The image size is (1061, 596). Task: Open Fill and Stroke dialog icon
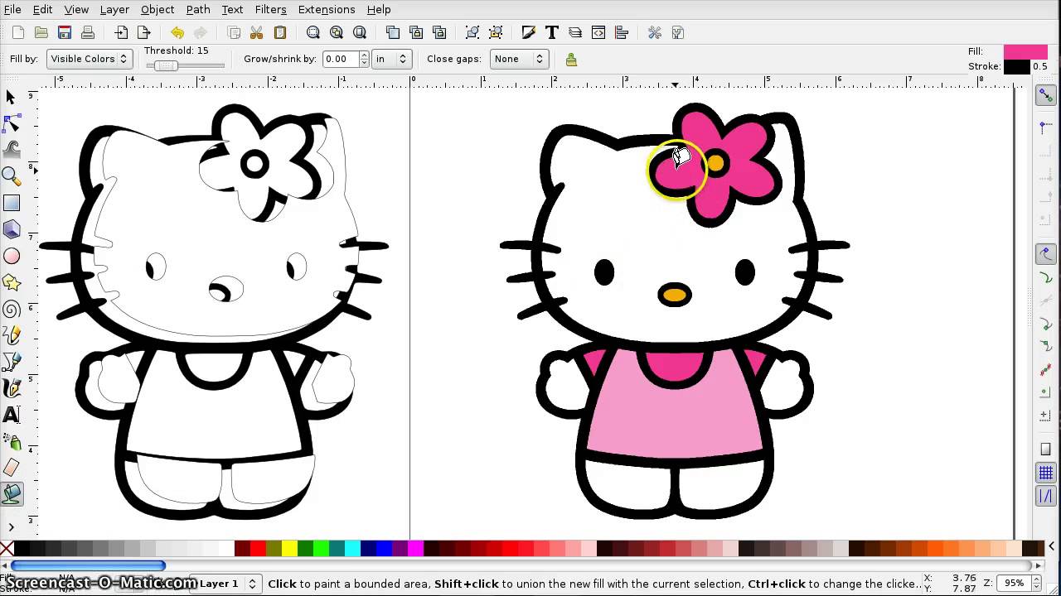[529, 33]
